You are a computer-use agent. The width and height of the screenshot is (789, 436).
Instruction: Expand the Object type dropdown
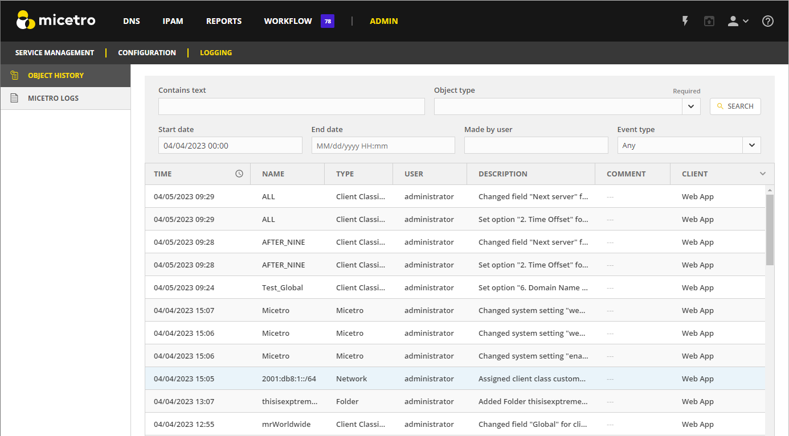(x=691, y=106)
